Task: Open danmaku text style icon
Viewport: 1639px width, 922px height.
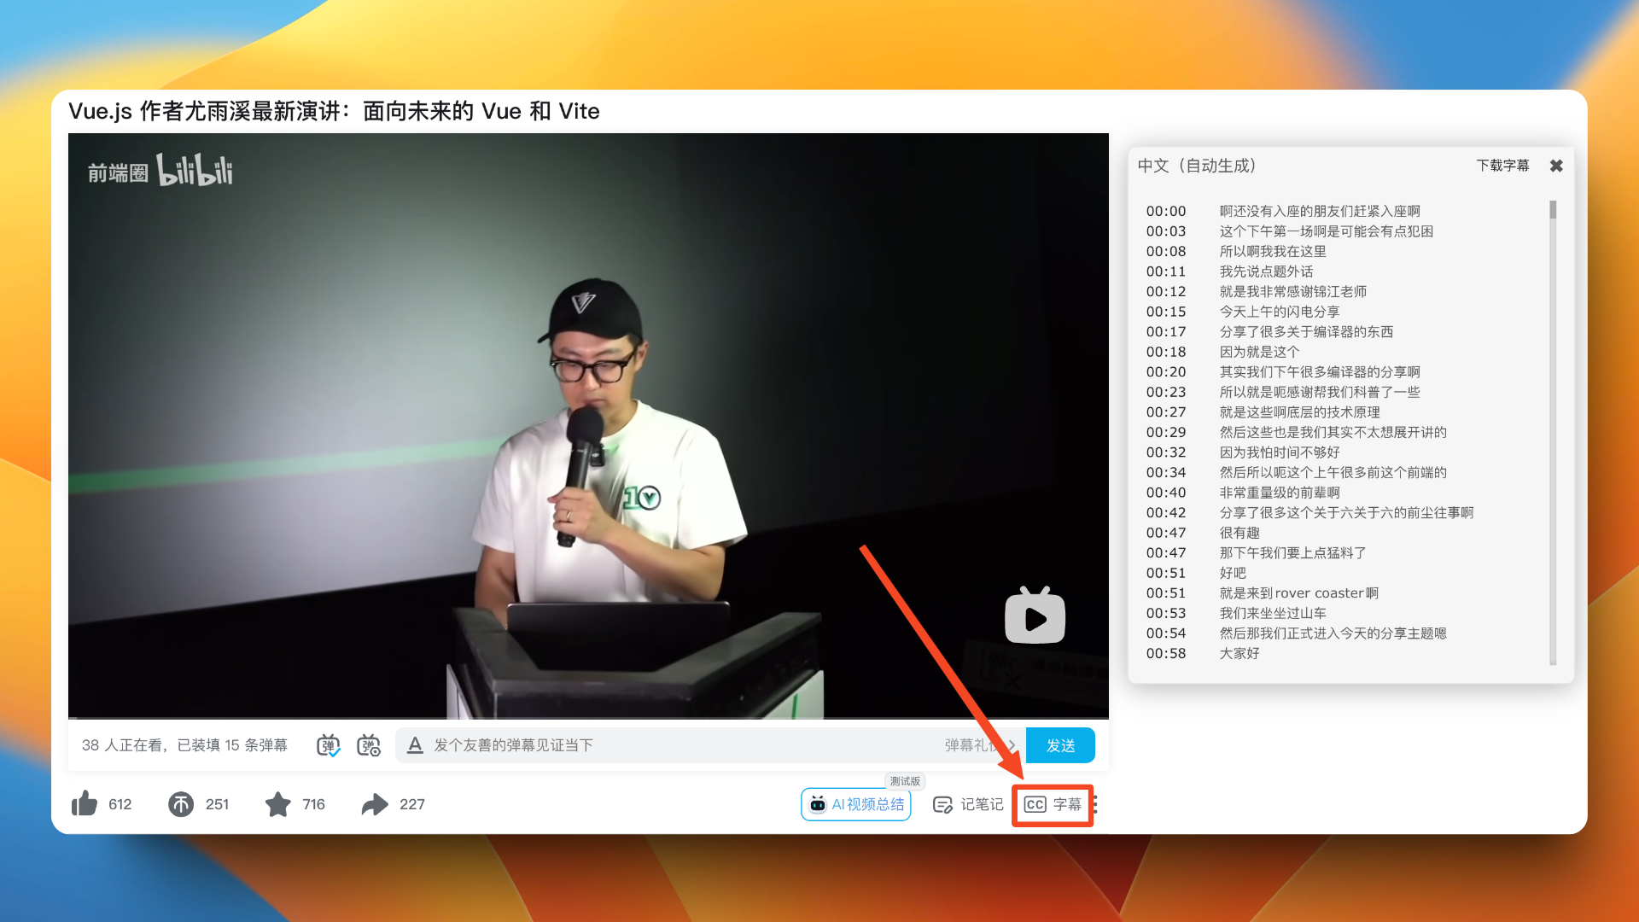Action: pyautogui.click(x=415, y=745)
